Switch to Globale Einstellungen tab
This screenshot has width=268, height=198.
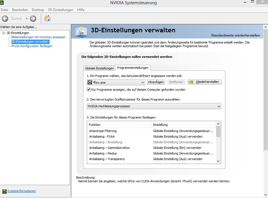pyautogui.click(x=99, y=68)
